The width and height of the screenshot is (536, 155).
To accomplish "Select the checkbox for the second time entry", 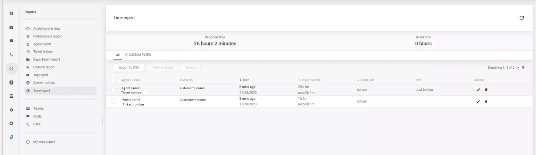I will click(113, 102).
